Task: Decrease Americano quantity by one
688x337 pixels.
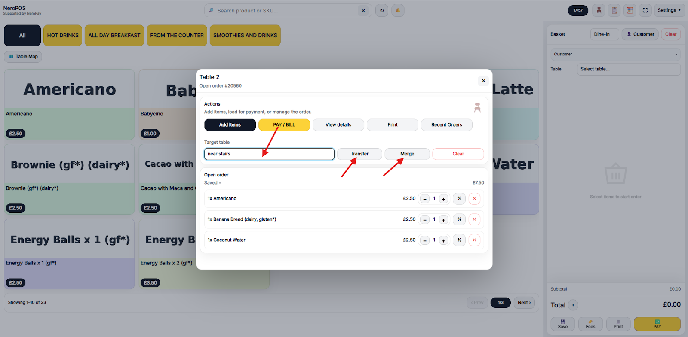Action: point(425,199)
